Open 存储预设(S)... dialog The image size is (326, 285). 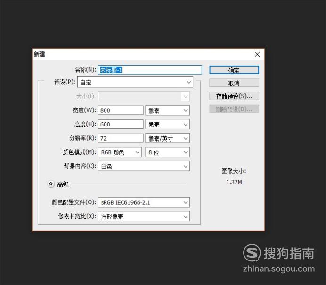[234, 96]
